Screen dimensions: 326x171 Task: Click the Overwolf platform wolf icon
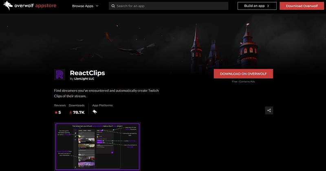[95, 112]
